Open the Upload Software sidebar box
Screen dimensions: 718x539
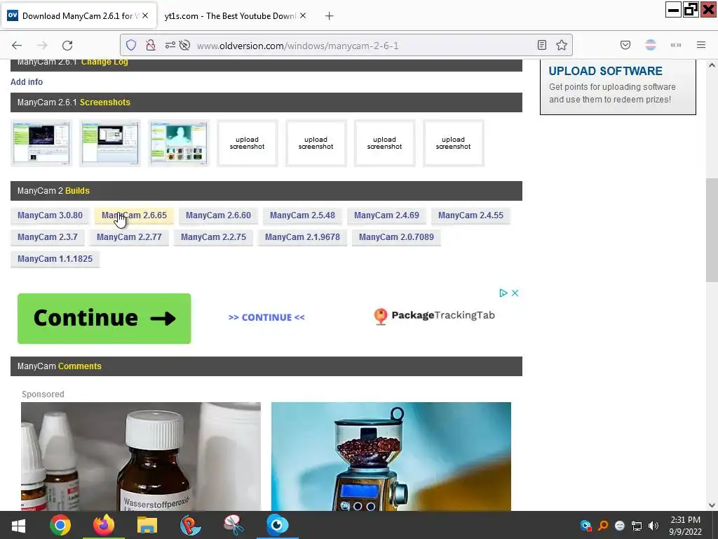click(618, 86)
